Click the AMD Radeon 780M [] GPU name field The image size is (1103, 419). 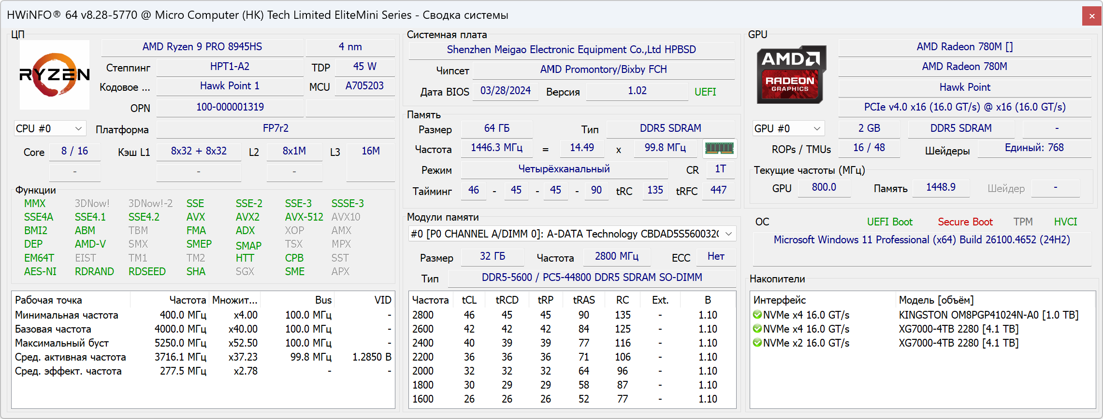[x=965, y=47]
